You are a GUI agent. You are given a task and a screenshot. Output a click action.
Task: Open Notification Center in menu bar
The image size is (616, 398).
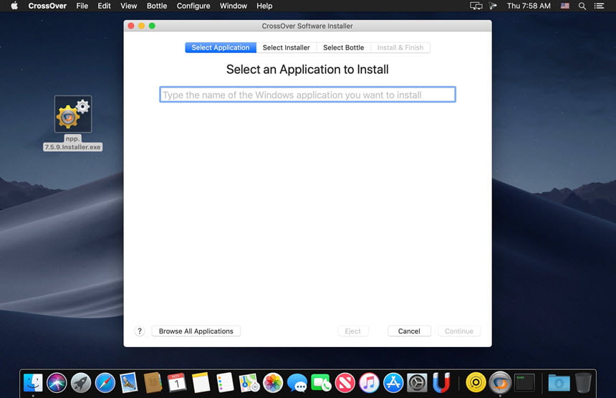599,6
